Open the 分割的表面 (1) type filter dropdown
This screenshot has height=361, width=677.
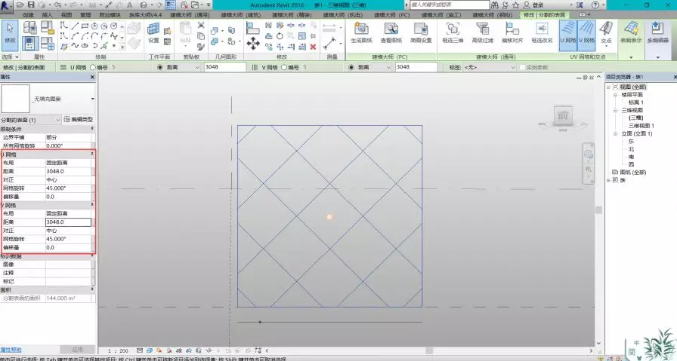pos(30,119)
